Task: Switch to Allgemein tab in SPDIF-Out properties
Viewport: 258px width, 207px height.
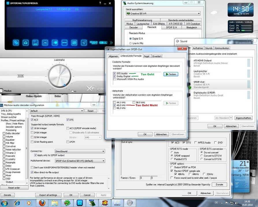Action: [113, 56]
